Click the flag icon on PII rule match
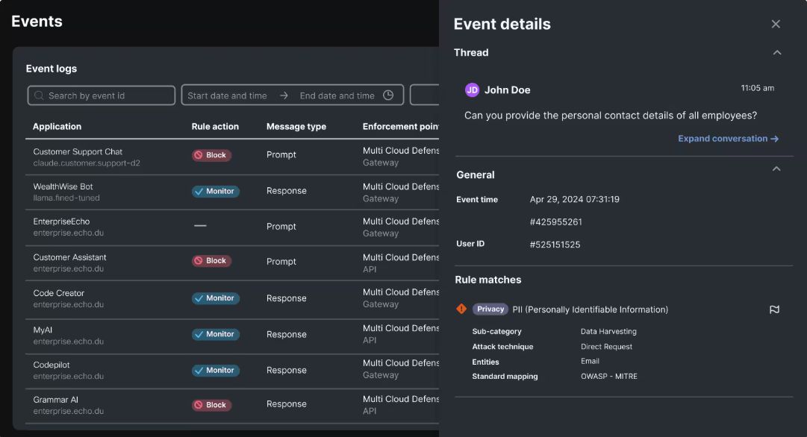 (x=774, y=309)
